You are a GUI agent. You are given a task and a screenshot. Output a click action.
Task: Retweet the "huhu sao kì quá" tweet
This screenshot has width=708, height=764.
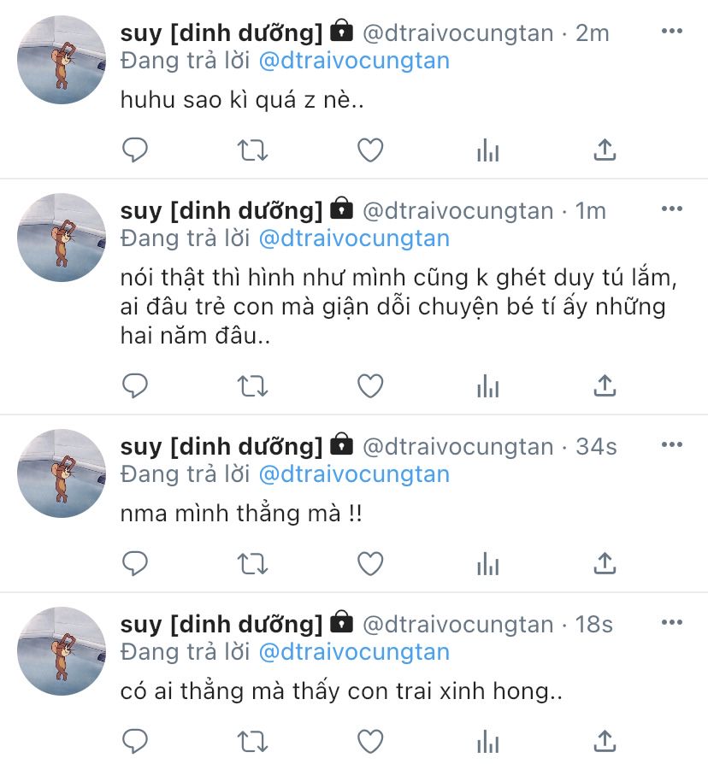click(252, 150)
